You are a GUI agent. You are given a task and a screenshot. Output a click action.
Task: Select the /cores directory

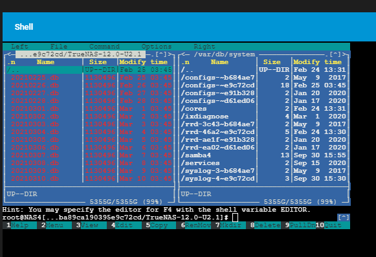tap(263, 109)
